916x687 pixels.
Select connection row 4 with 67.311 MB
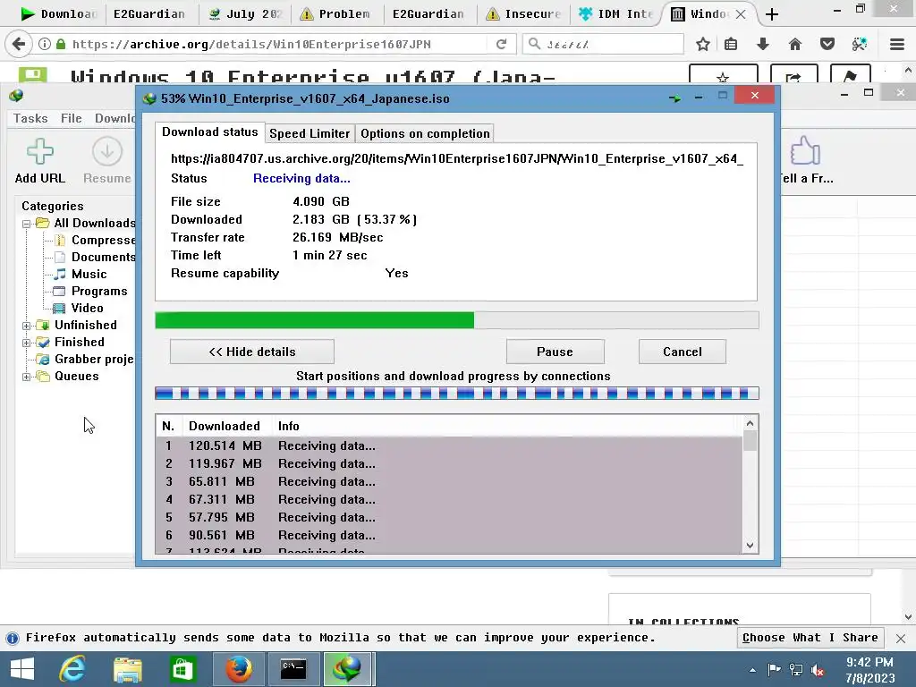point(450,499)
